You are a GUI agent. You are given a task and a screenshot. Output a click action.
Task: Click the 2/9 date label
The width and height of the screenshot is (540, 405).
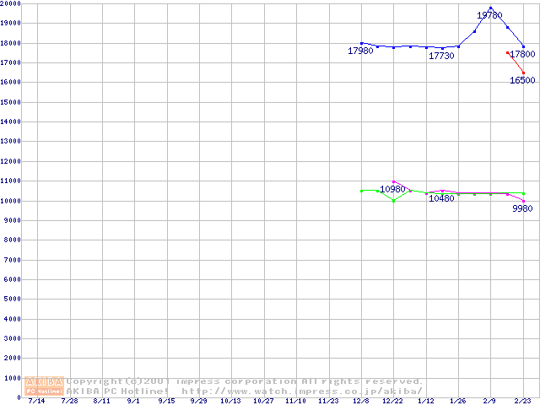pyautogui.click(x=489, y=401)
